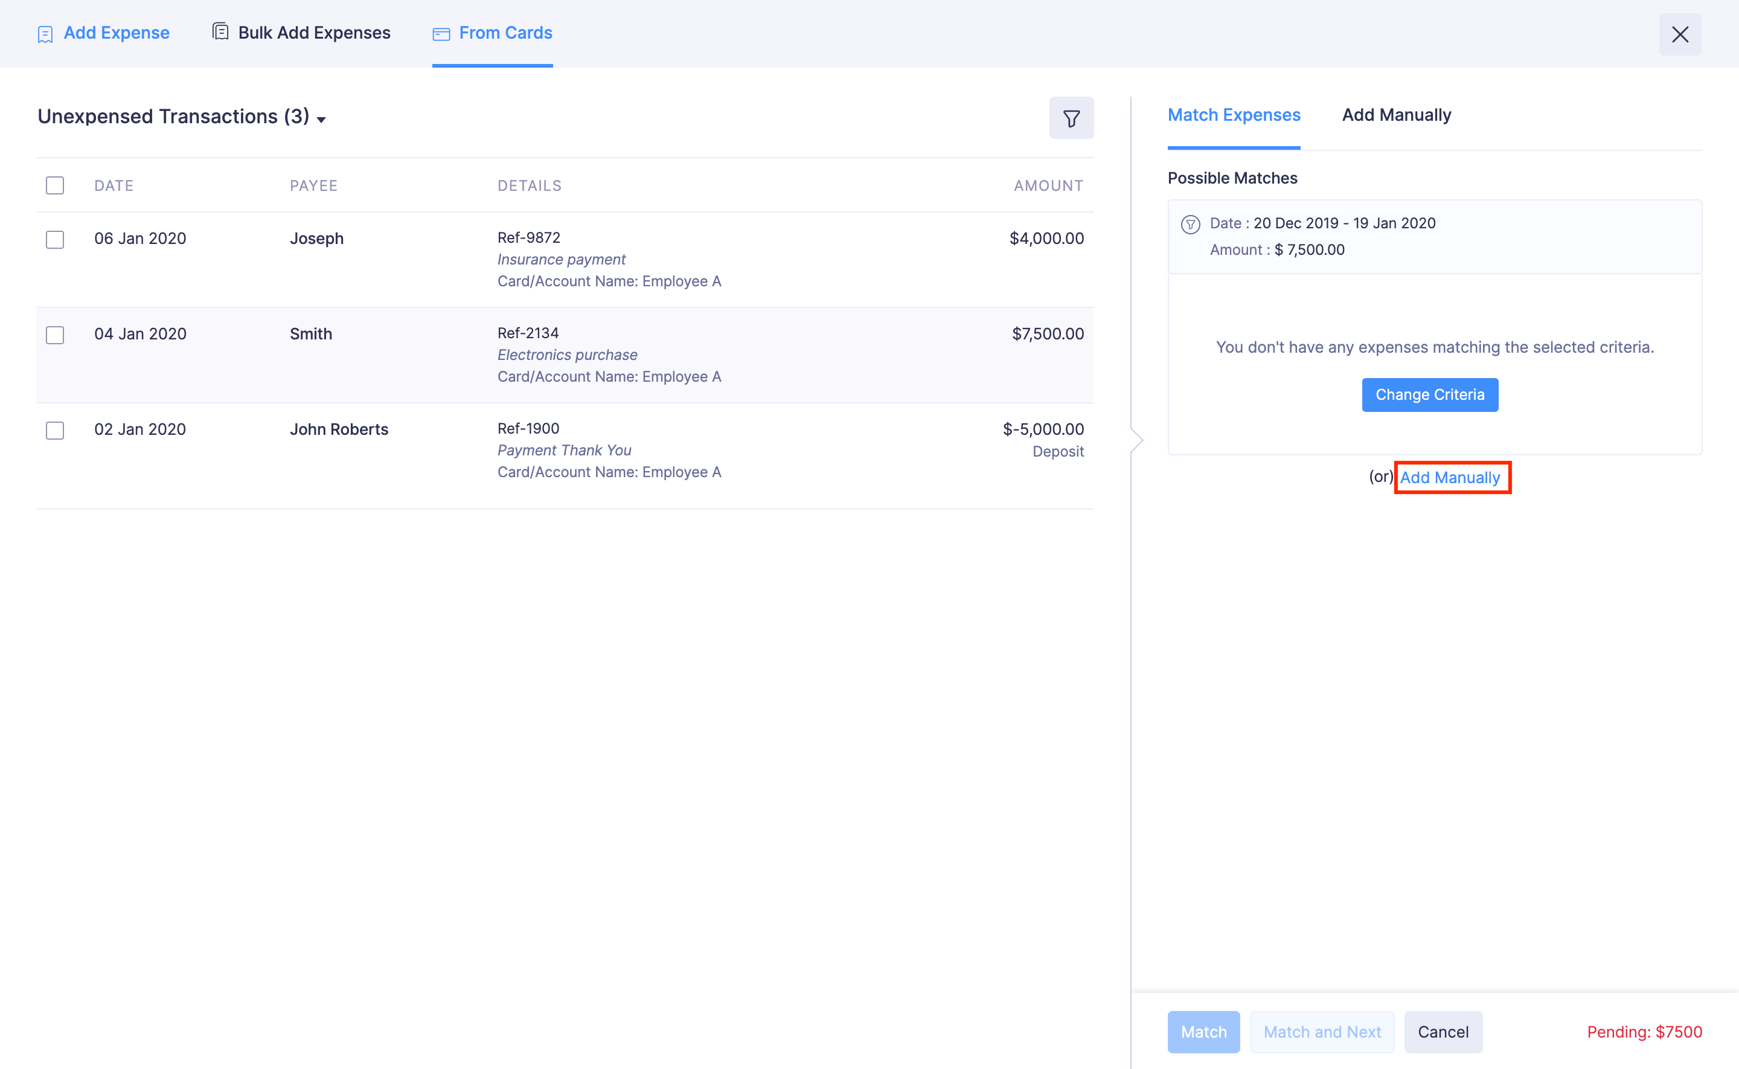Expand the Unexpensed Transactions dropdown
The image size is (1739, 1069).
(x=322, y=120)
